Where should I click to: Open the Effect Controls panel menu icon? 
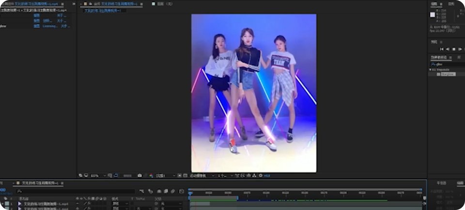click(62, 4)
